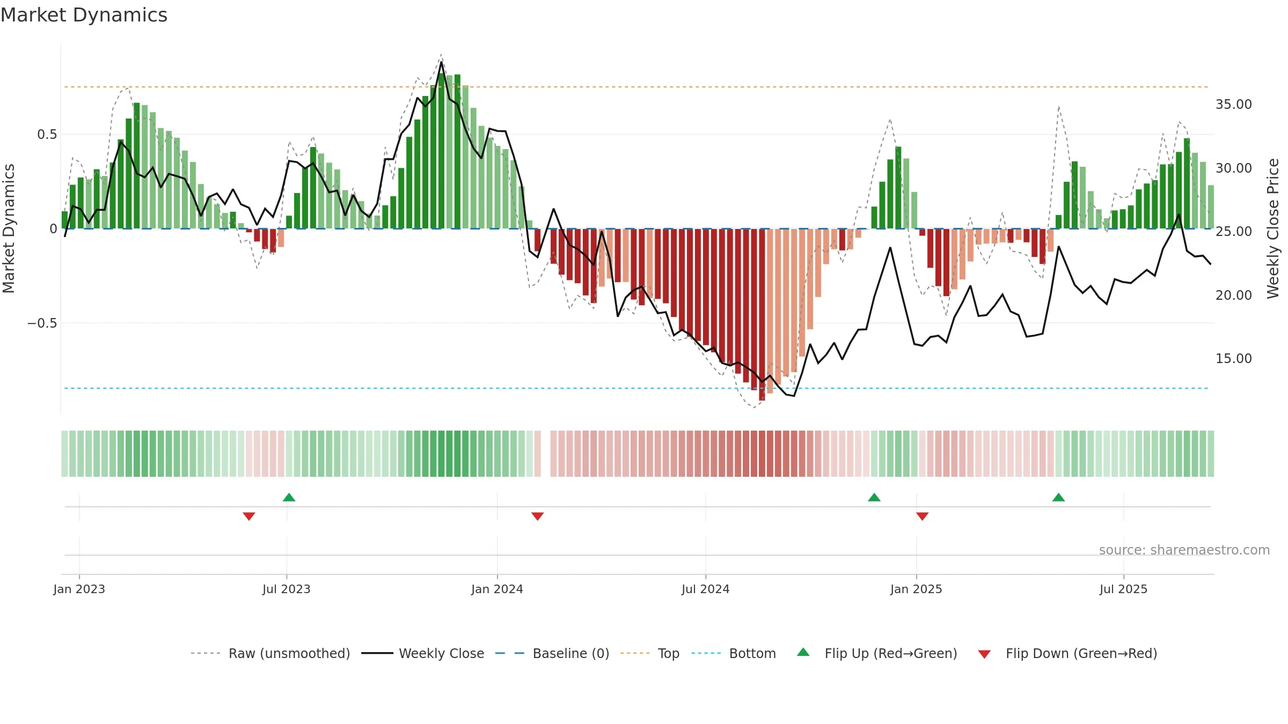Click the source: sharemaestro.com text
This screenshot has width=1288, height=724.
(1184, 550)
